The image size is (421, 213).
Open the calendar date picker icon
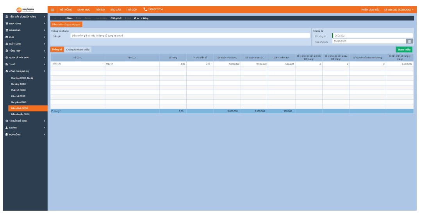click(x=409, y=41)
